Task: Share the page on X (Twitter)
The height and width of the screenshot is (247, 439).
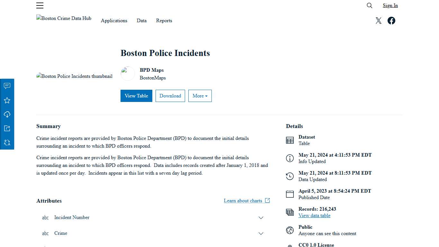Action: pyautogui.click(x=378, y=21)
